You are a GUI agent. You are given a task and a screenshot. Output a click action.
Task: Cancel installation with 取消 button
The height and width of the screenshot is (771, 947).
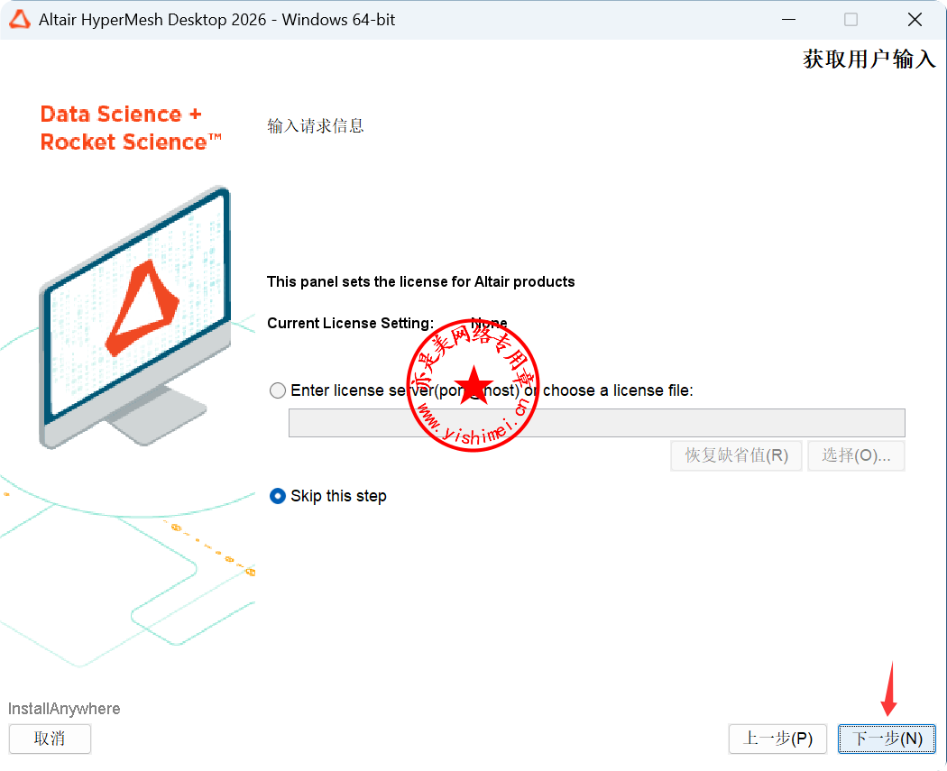[50, 739]
